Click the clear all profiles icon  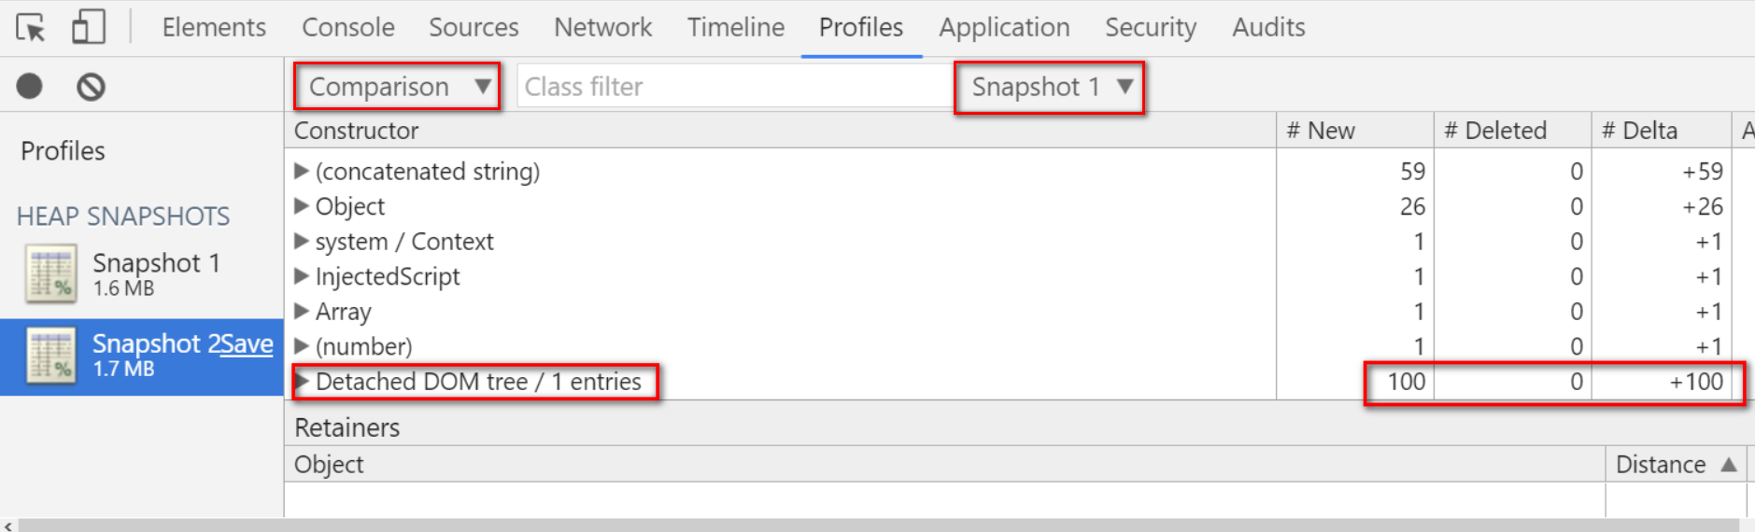pos(91,87)
